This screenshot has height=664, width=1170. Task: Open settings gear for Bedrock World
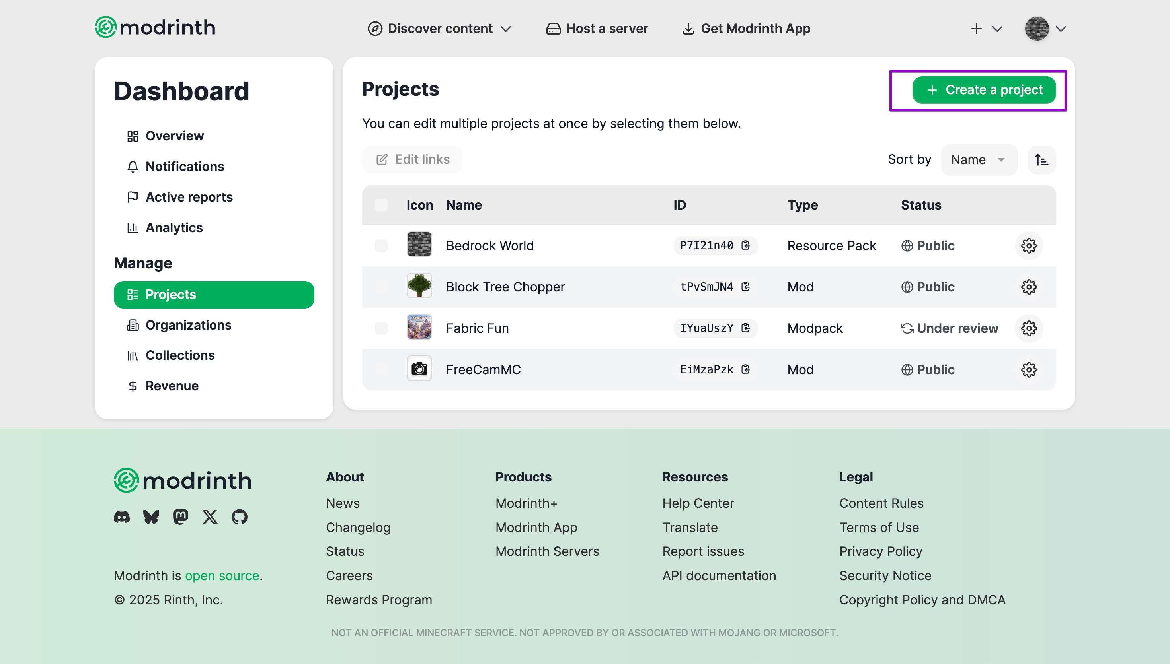click(x=1029, y=246)
